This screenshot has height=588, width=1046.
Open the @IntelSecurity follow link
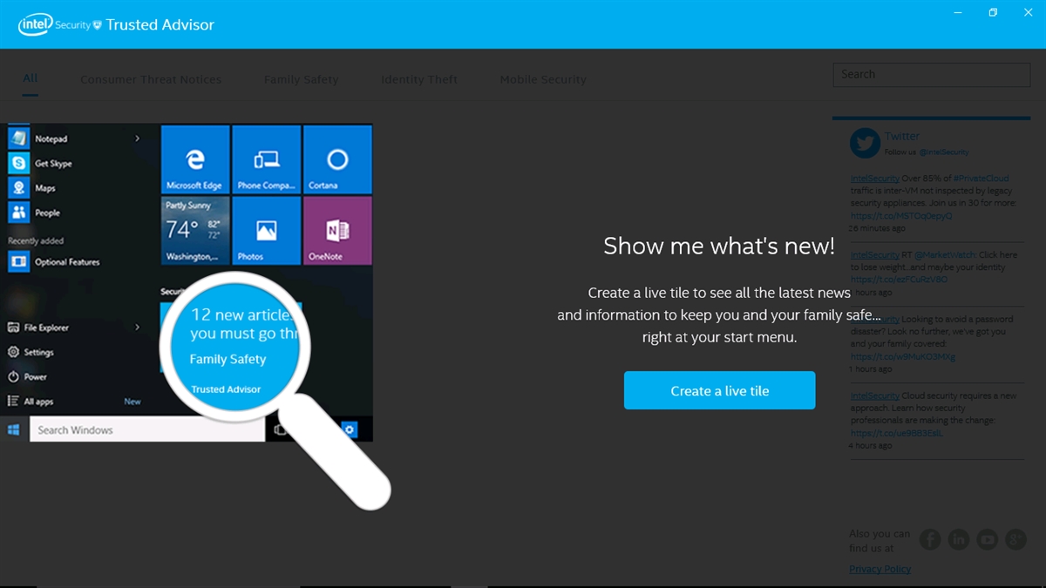click(943, 152)
